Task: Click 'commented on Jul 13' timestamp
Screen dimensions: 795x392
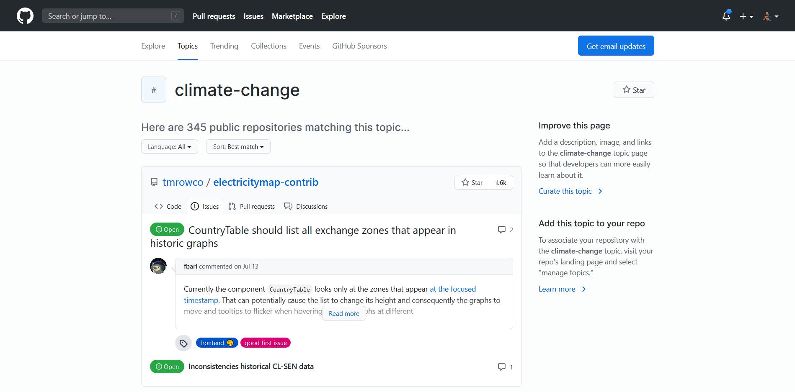Action: [229, 266]
